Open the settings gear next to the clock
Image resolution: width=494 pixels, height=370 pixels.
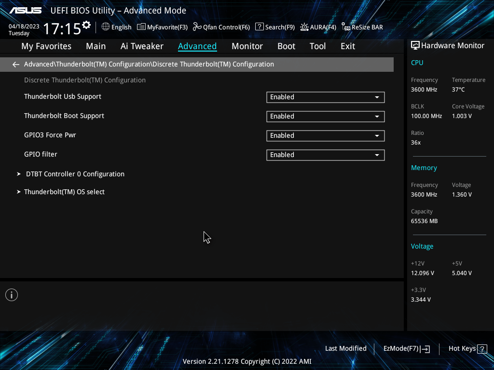coord(86,25)
